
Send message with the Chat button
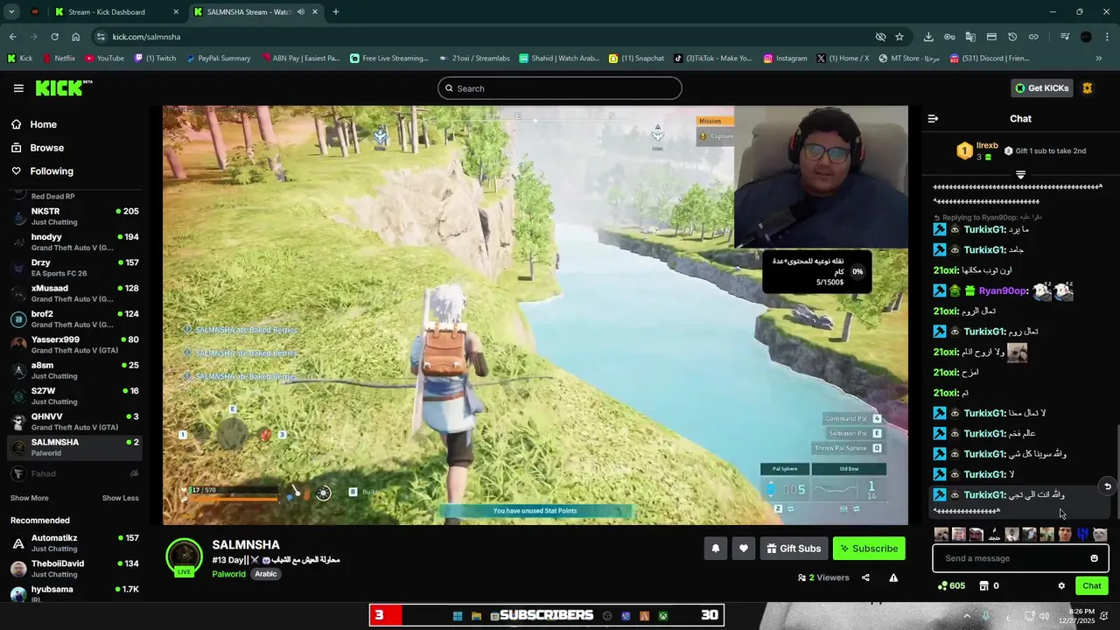pyautogui.click(x=1092, y=586)
